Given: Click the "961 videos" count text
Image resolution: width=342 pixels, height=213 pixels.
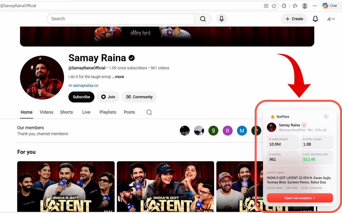Looking at the screenshot, I should pos(160,68).
